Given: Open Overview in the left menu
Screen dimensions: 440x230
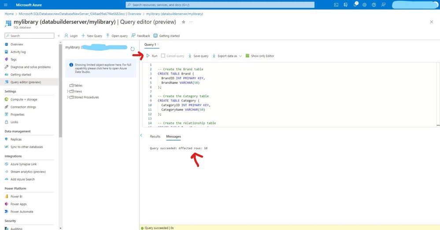Looking at the screenshot, I should [x=17, y=45].
